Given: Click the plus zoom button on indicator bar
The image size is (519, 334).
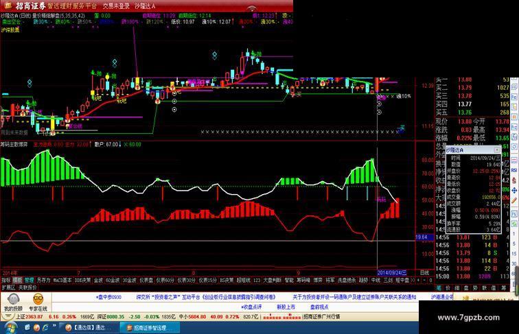Looking at the screenshot, I should pos(418,280).
